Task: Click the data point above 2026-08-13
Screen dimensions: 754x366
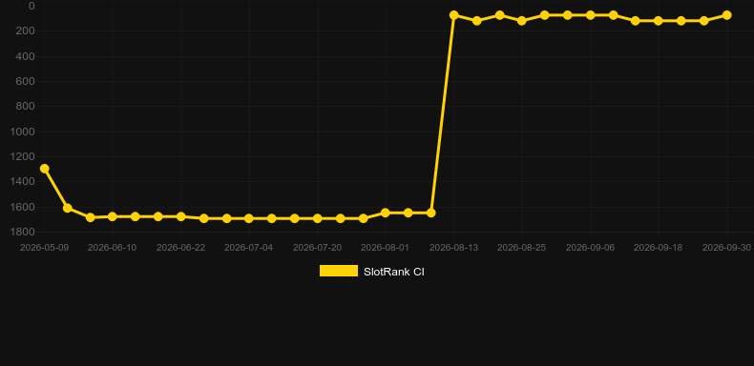Action: point(453,15)
